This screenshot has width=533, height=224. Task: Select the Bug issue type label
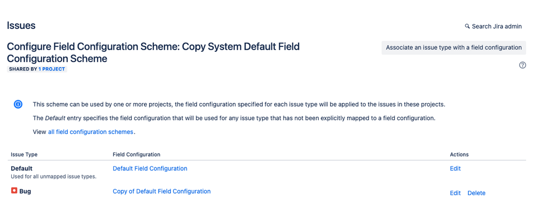[x=25, y=191]
